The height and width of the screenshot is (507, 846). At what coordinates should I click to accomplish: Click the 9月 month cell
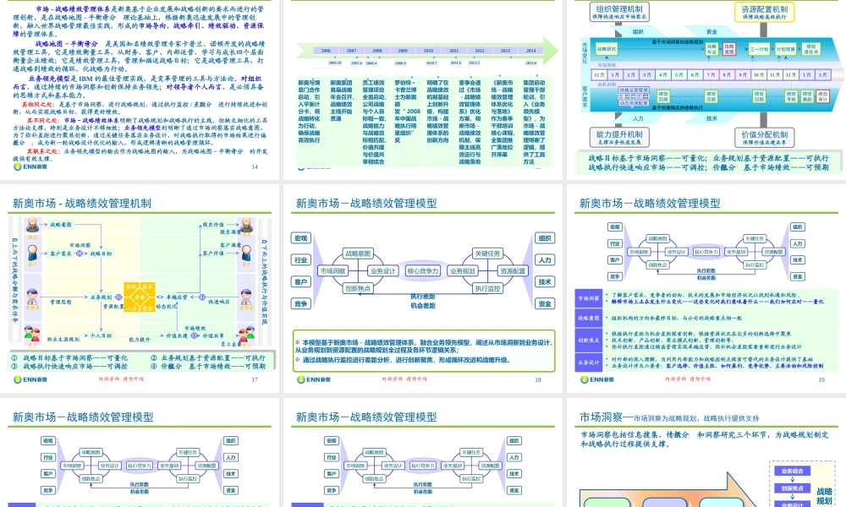[743, 75]
